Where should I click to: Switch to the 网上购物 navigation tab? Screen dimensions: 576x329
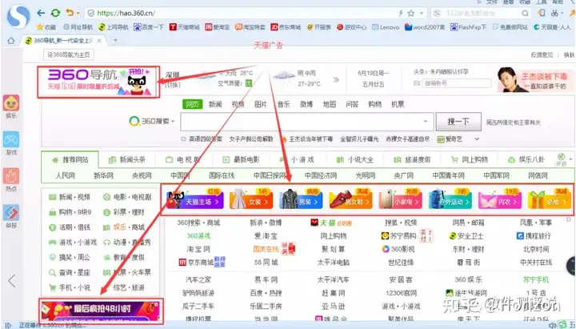[469, 160]
